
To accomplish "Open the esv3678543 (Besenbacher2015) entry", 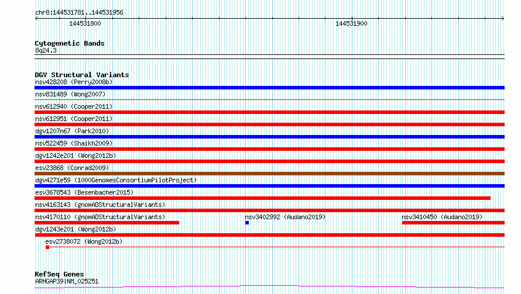I will 84,192.
